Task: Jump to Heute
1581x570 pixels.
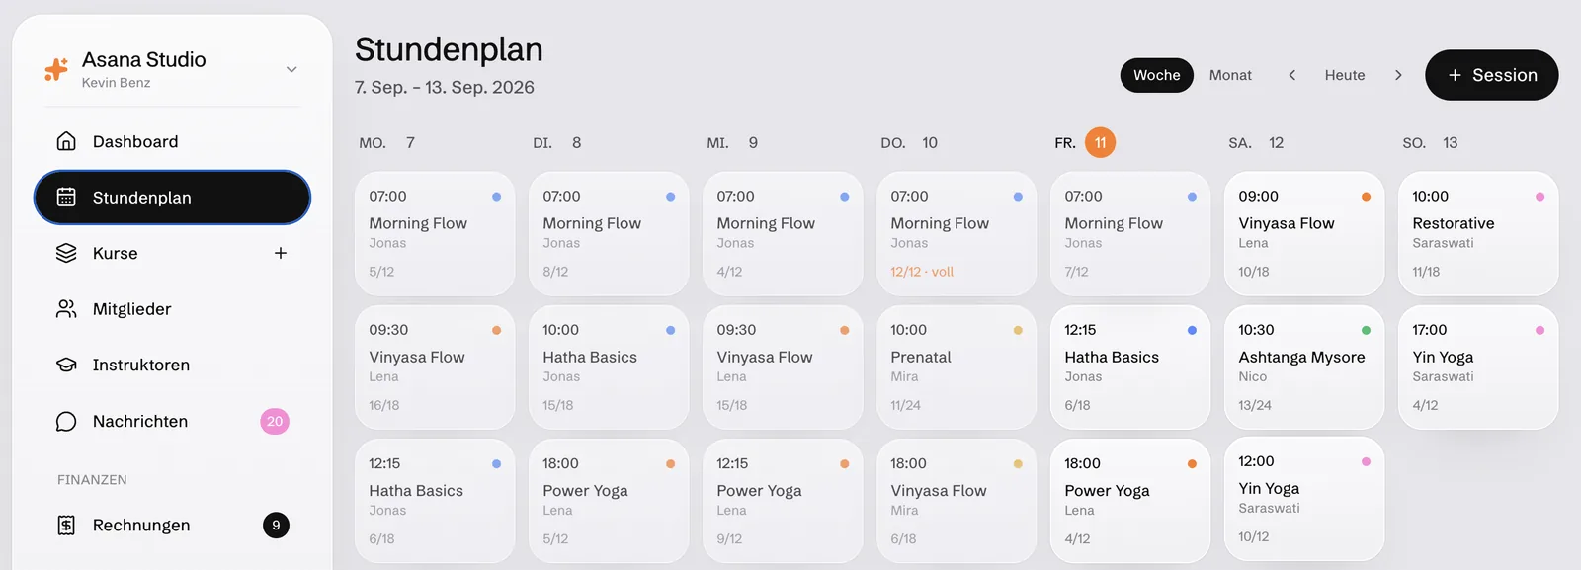Action: pyautogui.click(x=1345, y=75)
